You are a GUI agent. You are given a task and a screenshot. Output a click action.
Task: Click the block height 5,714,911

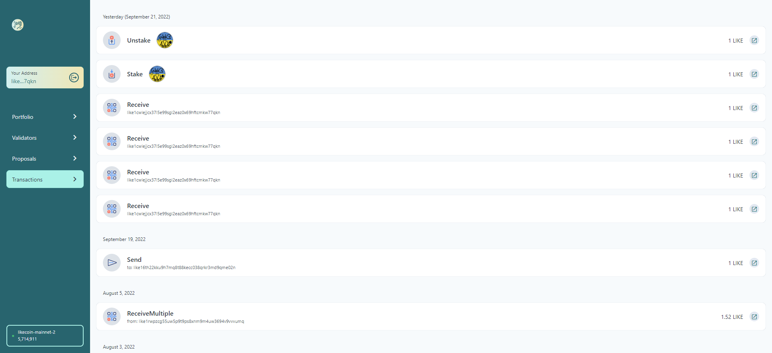pyautogui.click(x=27, y=339)
